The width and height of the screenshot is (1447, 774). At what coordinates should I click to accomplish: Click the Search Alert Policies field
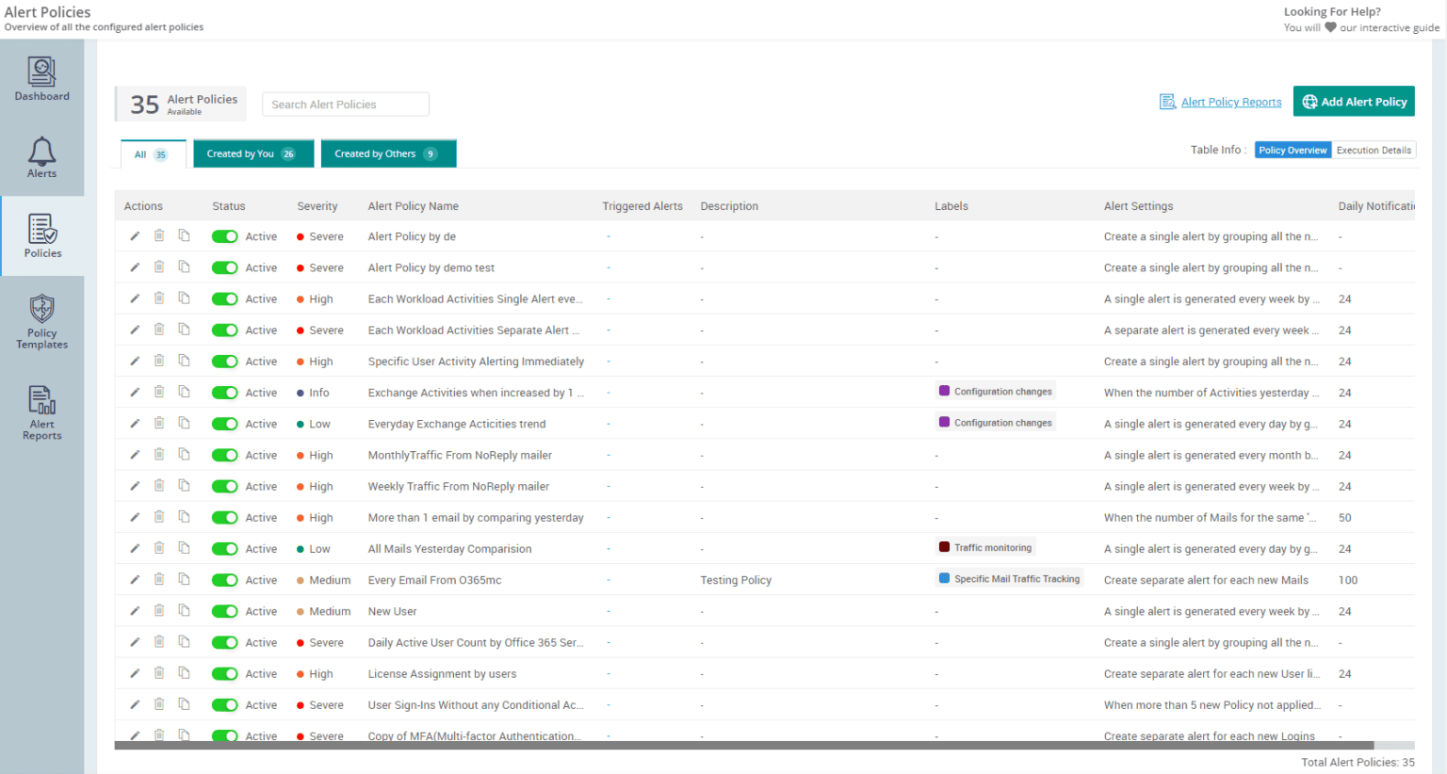tap(345, 105)
